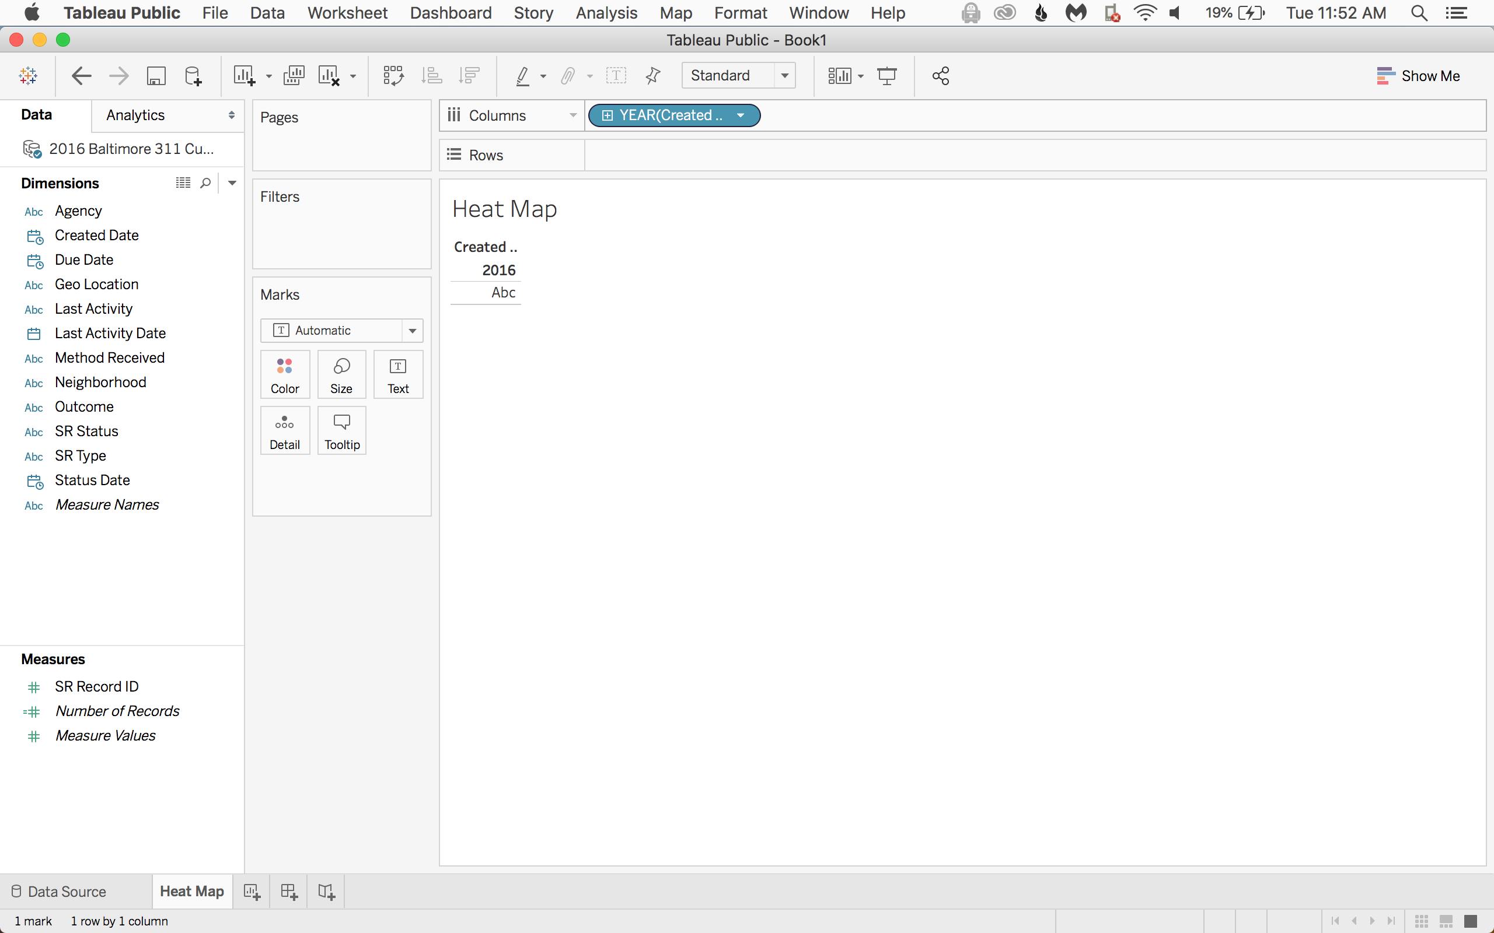Open the Apple menu
The width and height of the screenshot is (1494, 933).
pyautogui.click(x=32, y=12)
